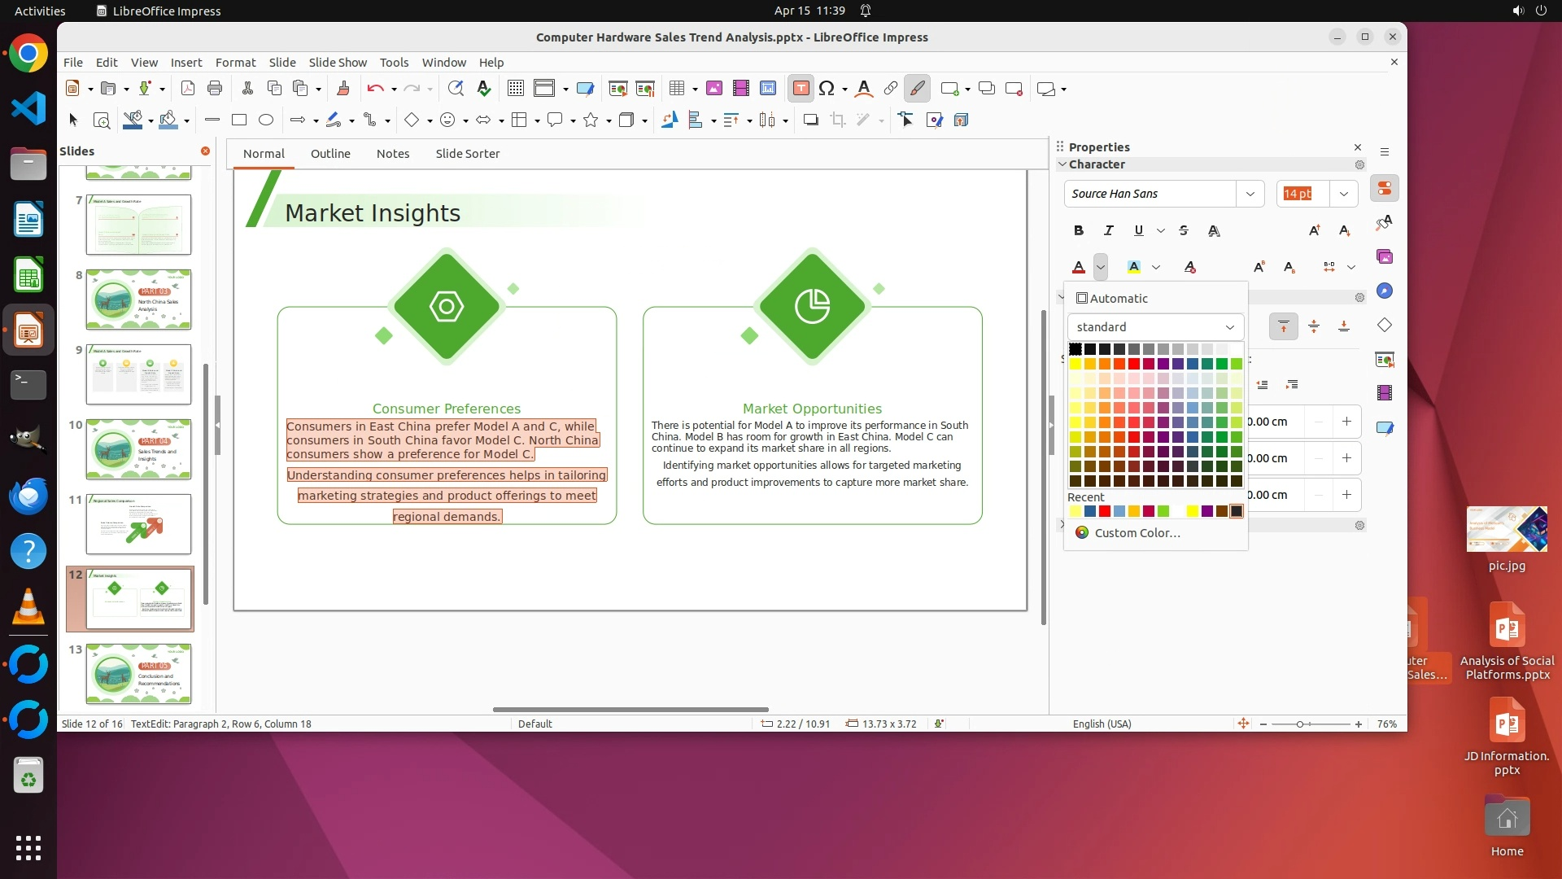The height and width of the screenshot is (879, 1562).
Task: Toggle Strikethrough in the Character panel
Action: pos(1184,230)
